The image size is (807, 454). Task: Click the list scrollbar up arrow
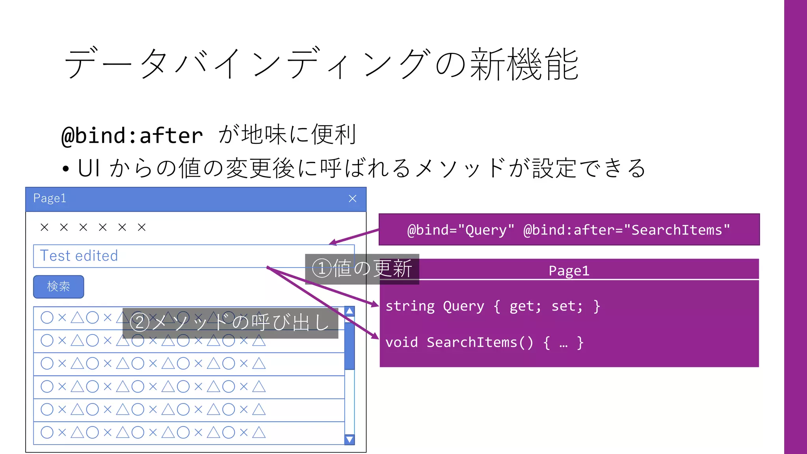350,311
